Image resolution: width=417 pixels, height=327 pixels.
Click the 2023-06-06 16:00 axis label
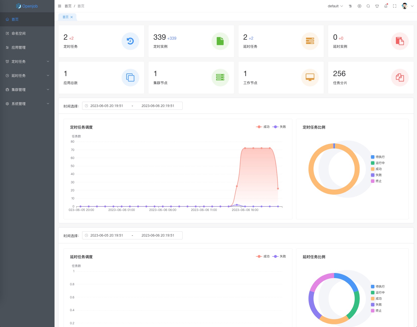coord(245,210)
